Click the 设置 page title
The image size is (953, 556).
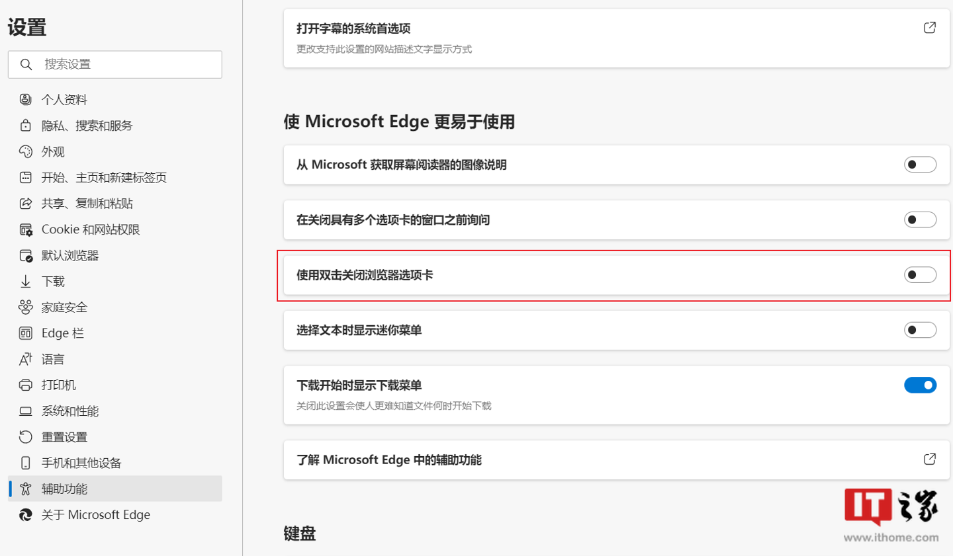[x=27, y=27]
